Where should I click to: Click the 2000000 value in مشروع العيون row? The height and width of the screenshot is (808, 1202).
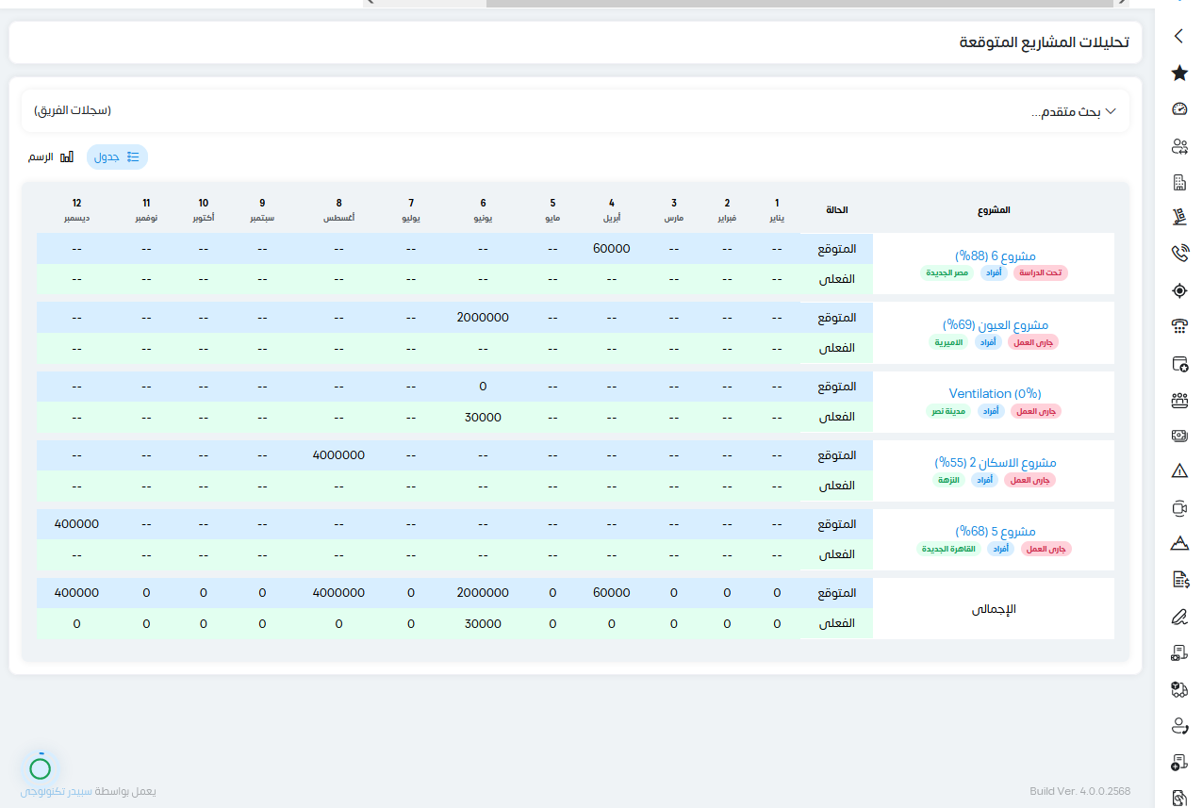[483, 318]
